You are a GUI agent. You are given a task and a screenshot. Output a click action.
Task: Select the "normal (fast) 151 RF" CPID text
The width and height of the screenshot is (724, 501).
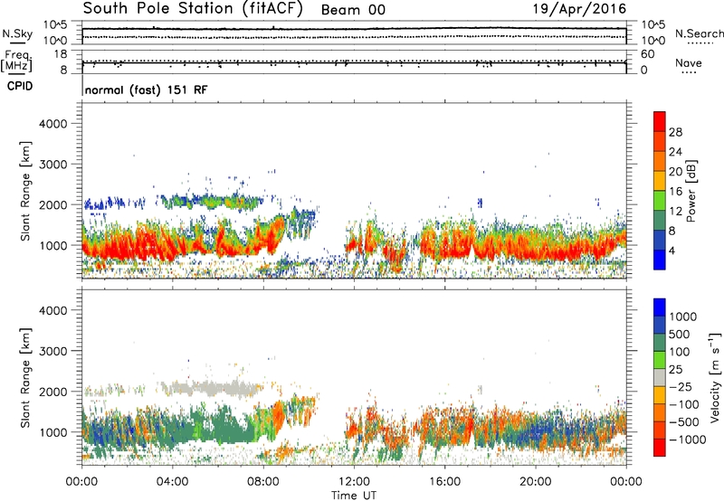coord(147,90)
